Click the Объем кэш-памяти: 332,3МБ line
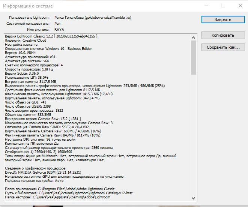The image size is (248, 207). 28,114
